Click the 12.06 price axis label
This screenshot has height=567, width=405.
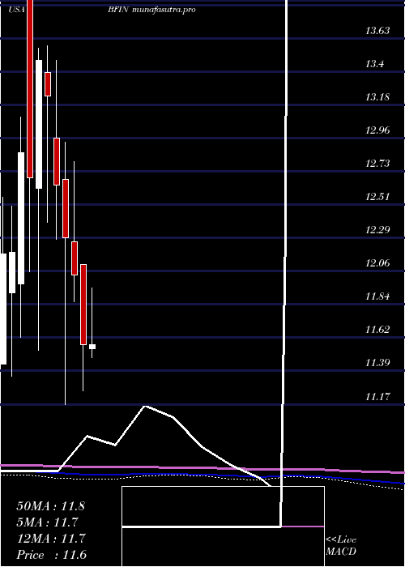(x=377, y=263)
